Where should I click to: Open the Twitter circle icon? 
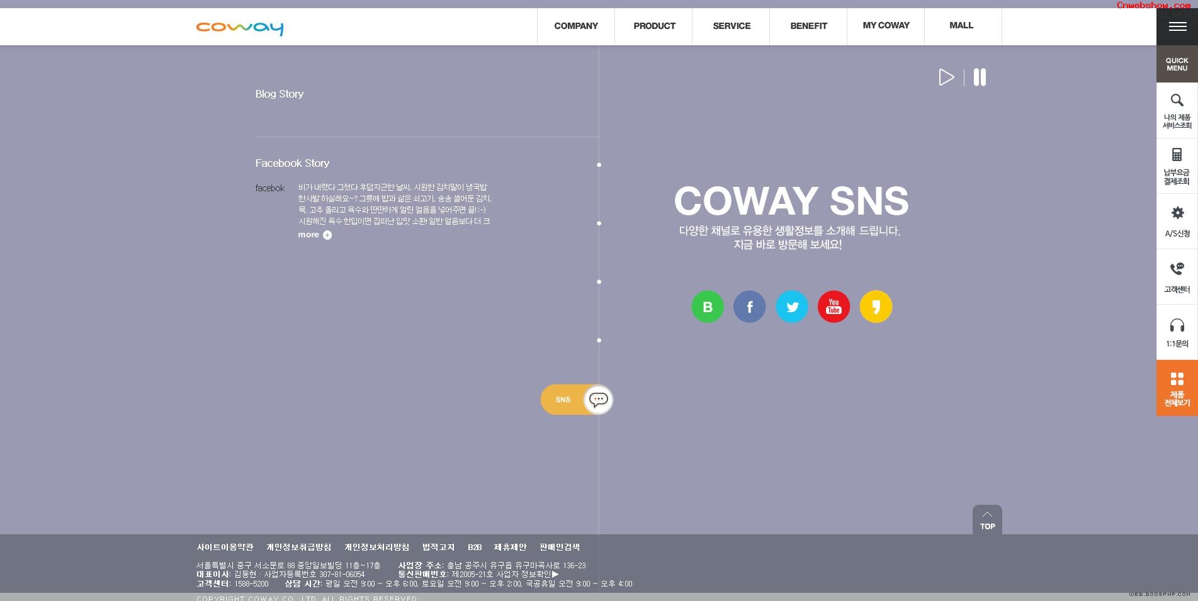(x=792, y=306)
